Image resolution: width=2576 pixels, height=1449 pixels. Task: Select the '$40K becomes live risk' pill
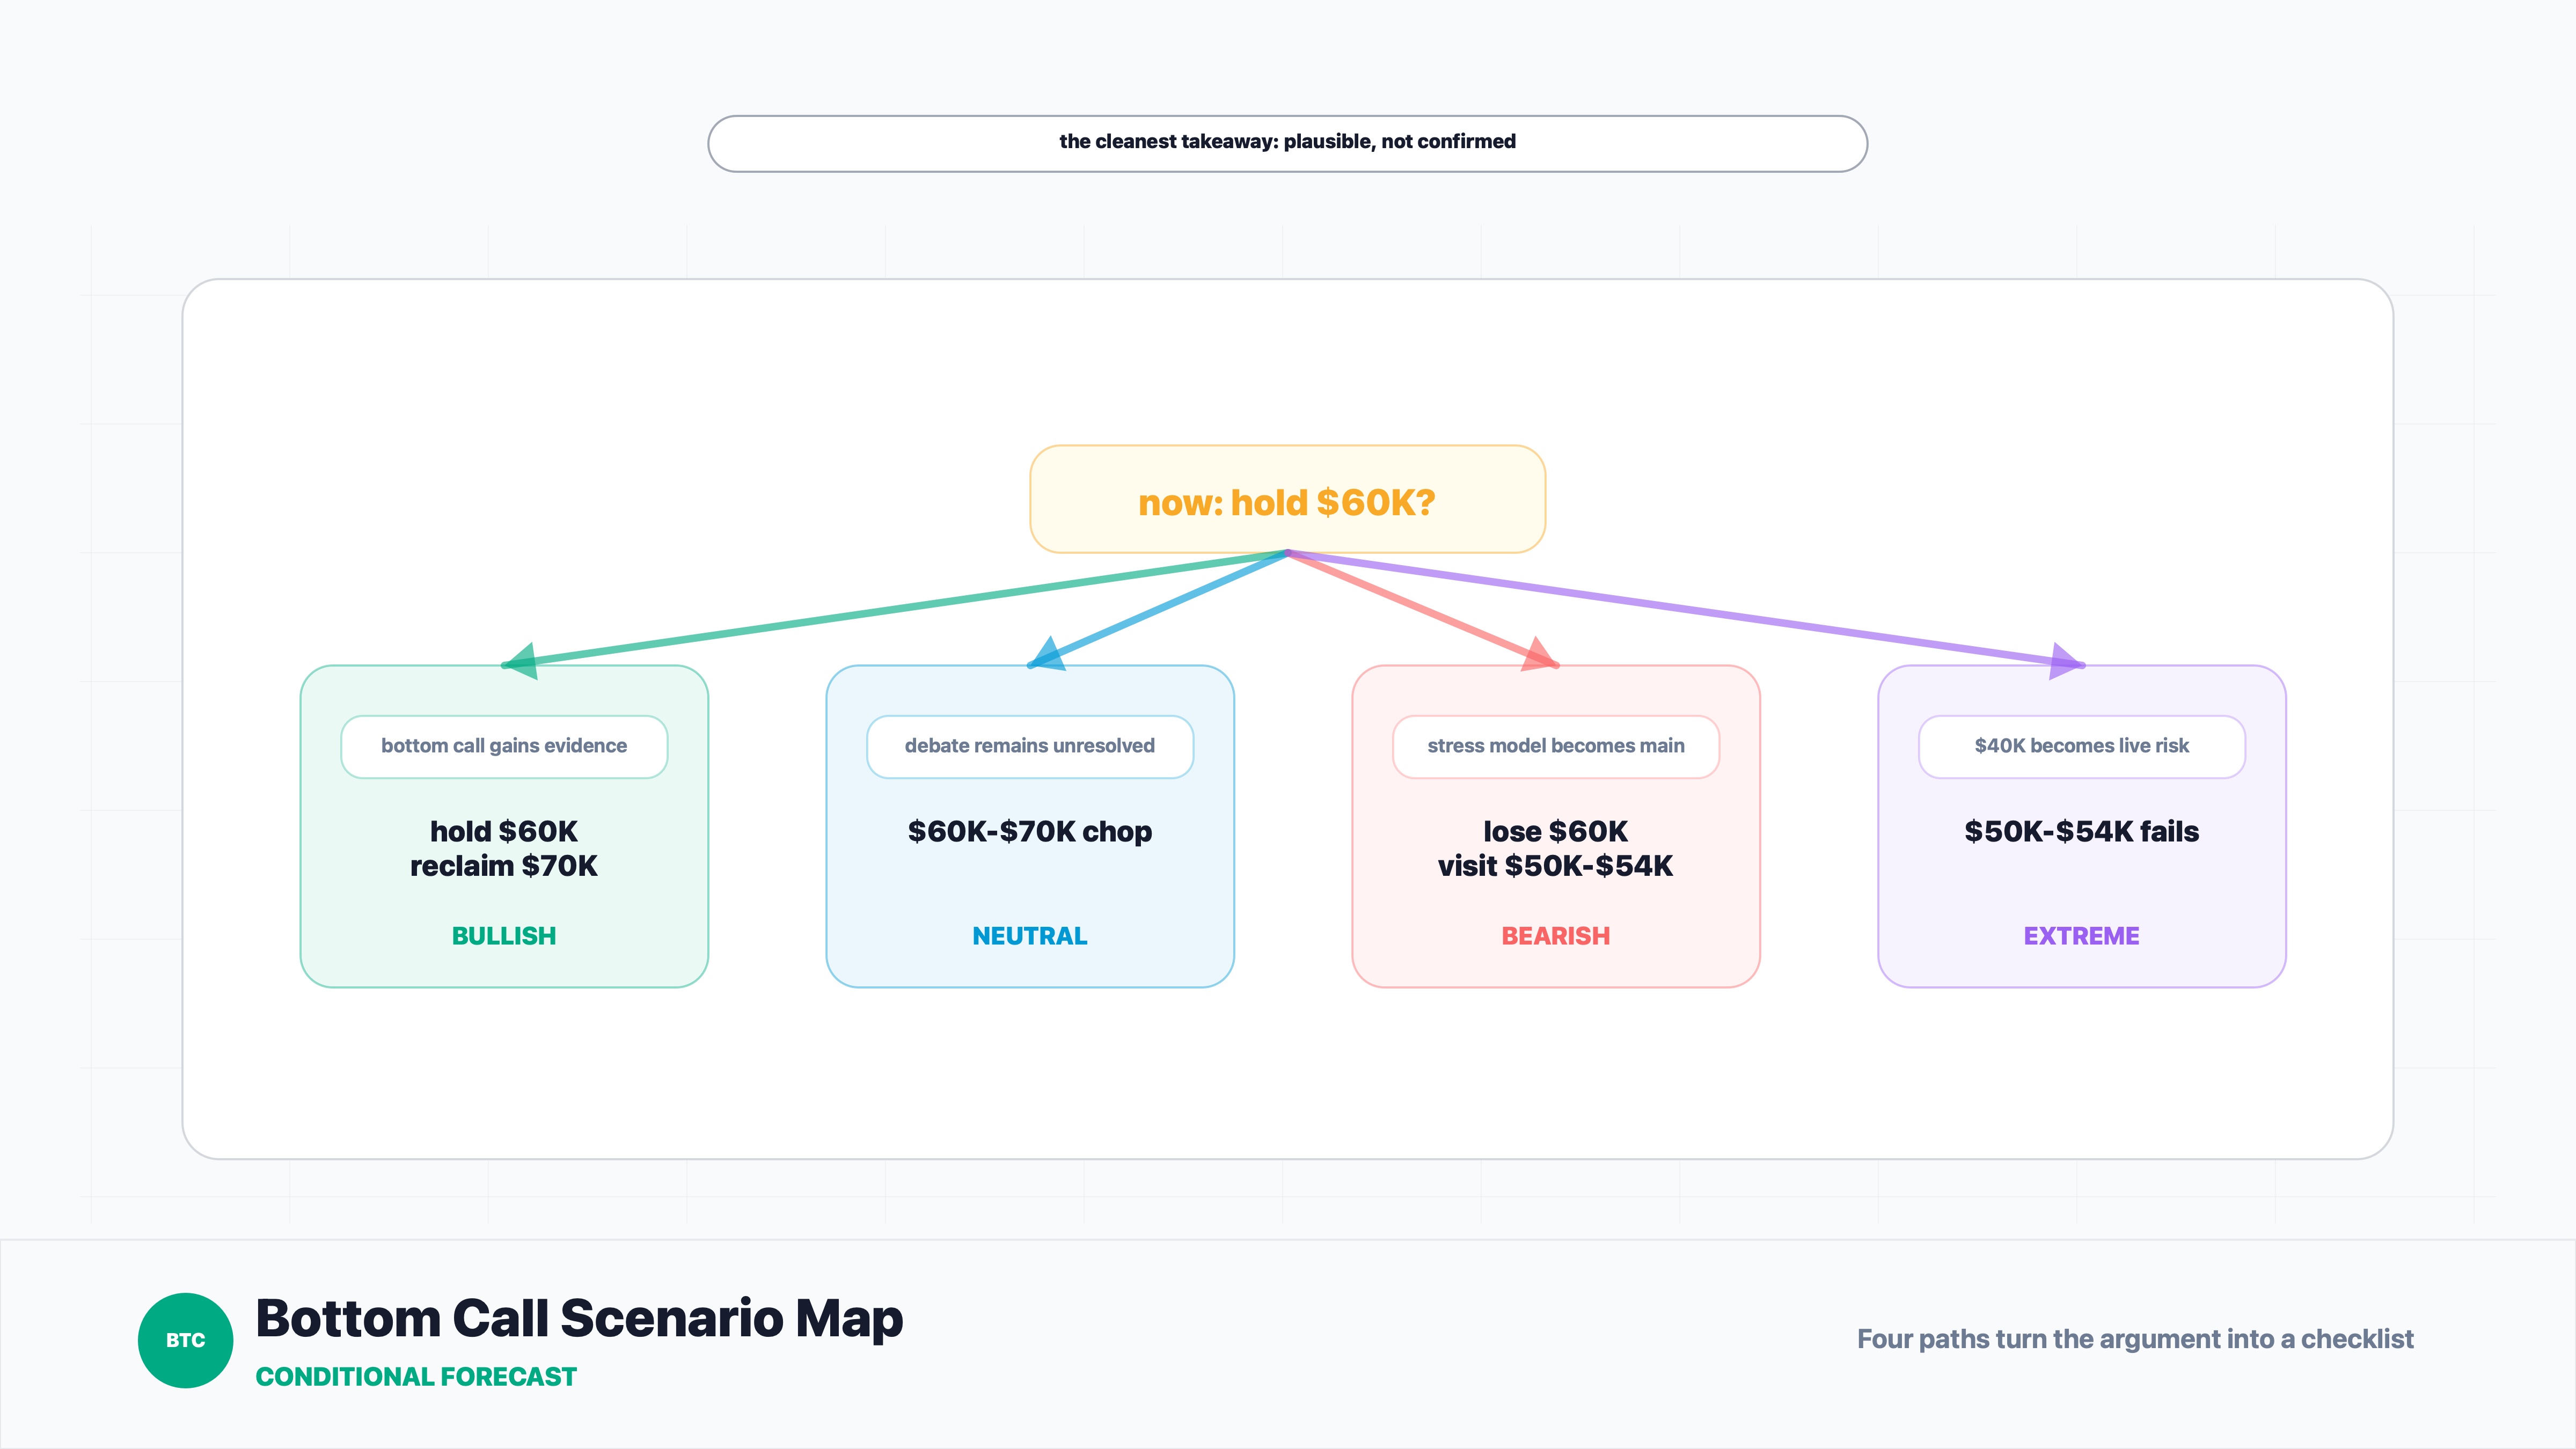coord(2081,746)
